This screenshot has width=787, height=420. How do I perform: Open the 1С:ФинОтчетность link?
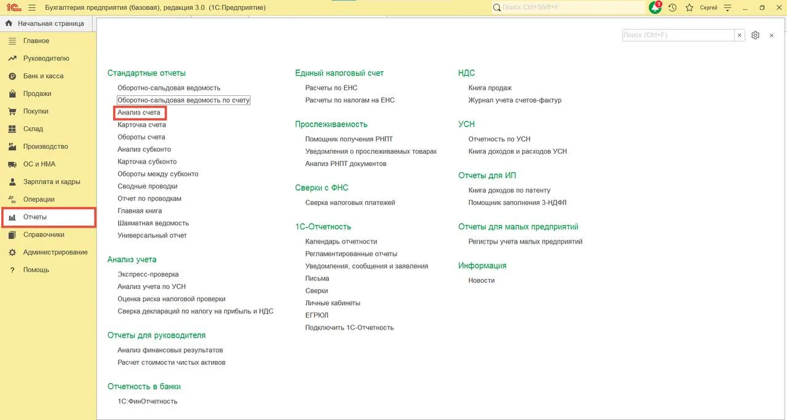tap(148, 402)
